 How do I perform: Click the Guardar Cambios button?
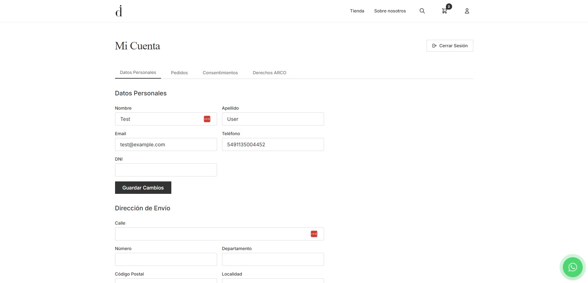[x=143, y=188]
